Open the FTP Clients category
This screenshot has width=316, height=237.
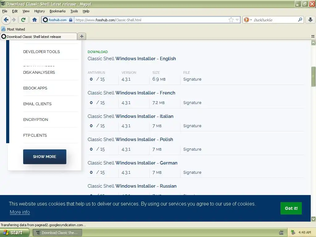pyautogui.click(x=35, y=135)
